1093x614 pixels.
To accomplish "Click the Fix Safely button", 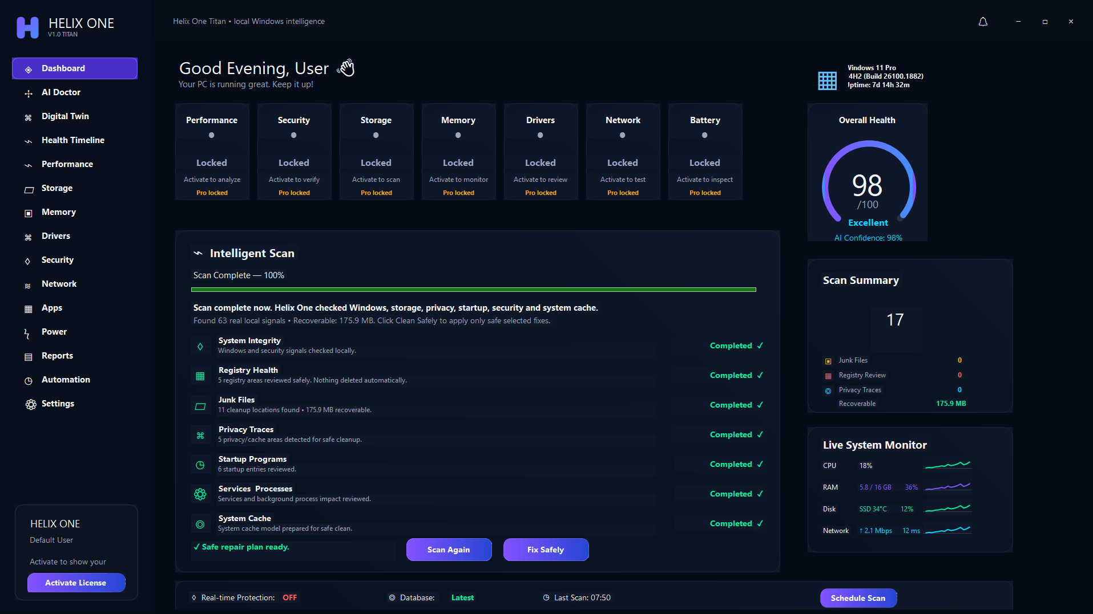I will tap(546, 550).
